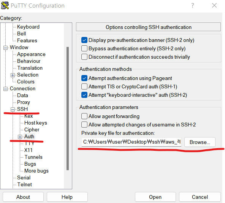The image size is (225, 203).
Task: Open the Window category
Action: 19,47
